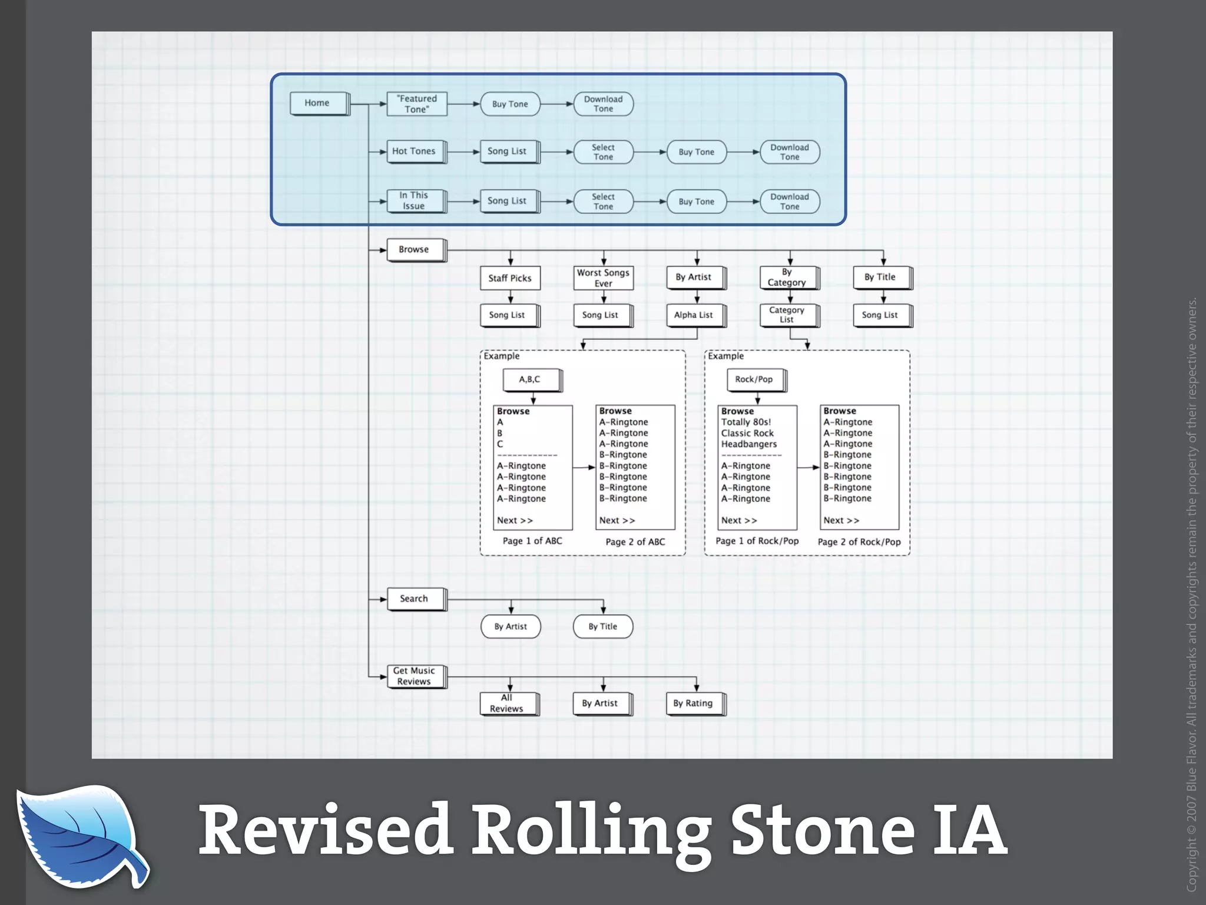Viewport: 1206px width, 905px height.
Task: Select By Title under Search
Action: tap(603, 626)
